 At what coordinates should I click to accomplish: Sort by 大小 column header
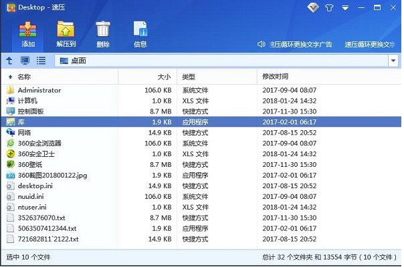[x=164, y=77]
